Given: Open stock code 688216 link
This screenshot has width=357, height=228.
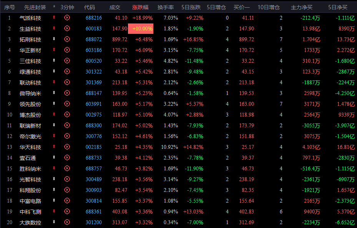Looking at the screenshot, I should pyautogui.click(x=94, y=18).
